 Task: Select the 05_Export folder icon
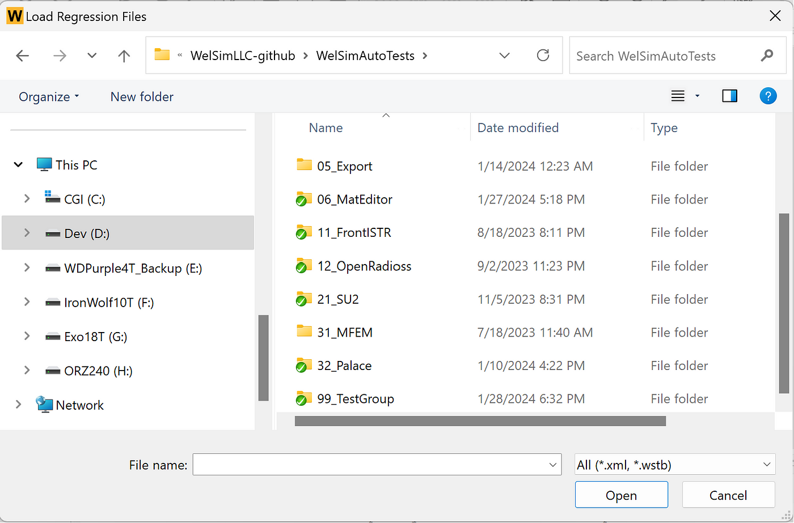point(305,165)
